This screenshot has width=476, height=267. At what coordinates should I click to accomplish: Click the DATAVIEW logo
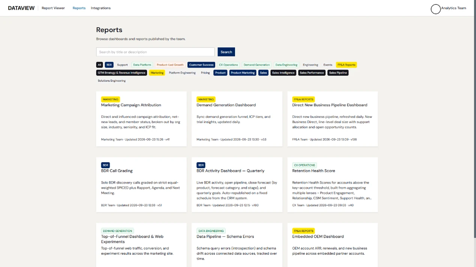21,8
